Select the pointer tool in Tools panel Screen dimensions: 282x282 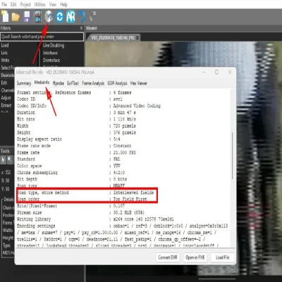click(4, 160)
